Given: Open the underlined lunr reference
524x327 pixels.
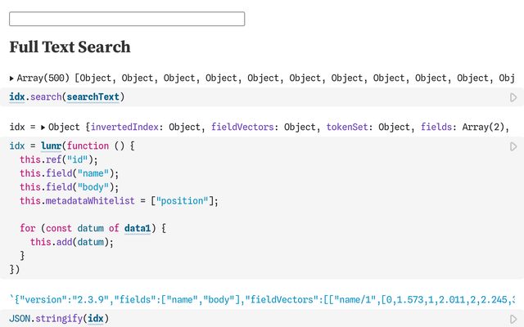Looking at the screenshot, I should [x=51, y=146].
